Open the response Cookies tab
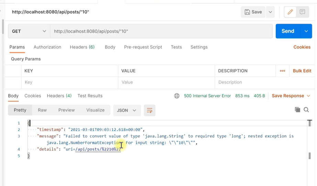The image size is (317, 186). 33,96
